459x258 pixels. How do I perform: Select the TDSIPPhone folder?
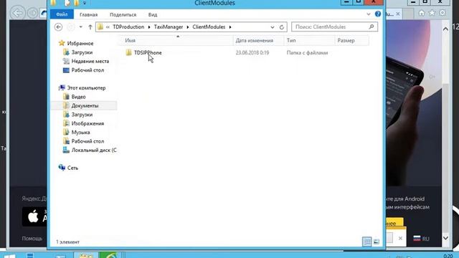(x=148, y=52)
